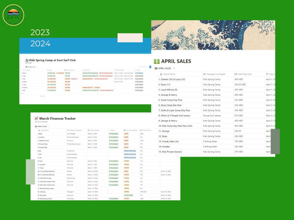The height and width of the screenshot is (220, 294).
Task: Click the filter icon in Kids Spring Camp toolbar
Action: pyautogui.click(x=139, y=67)
